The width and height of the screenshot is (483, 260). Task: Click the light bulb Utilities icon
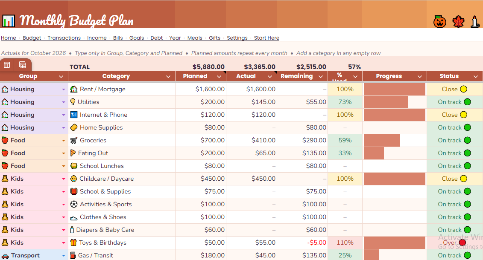[73, 102]
